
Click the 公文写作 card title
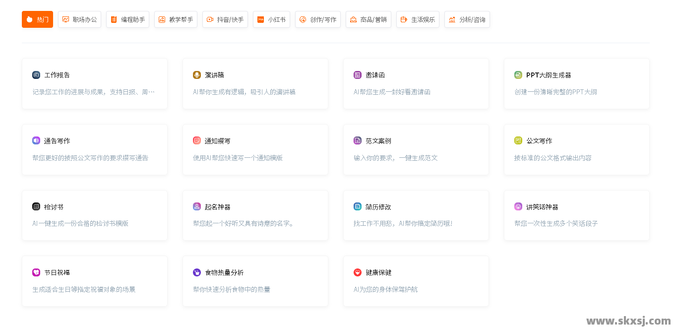point(539,141)
